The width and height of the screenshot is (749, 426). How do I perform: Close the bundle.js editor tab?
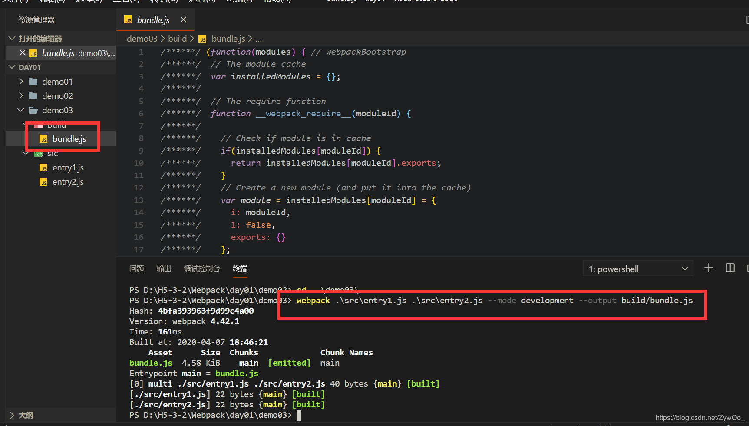point(183,20)
